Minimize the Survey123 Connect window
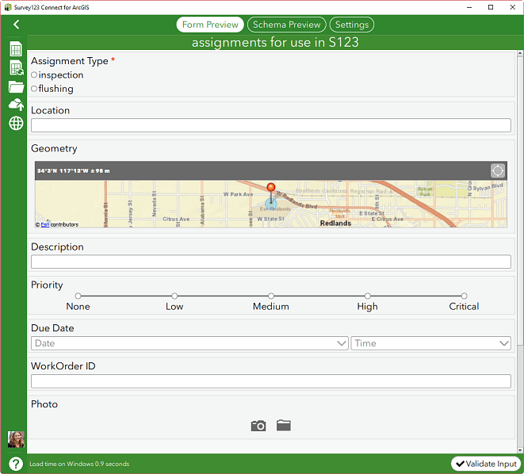Viewport: 524px width, 474px height. tap(469, 7)
